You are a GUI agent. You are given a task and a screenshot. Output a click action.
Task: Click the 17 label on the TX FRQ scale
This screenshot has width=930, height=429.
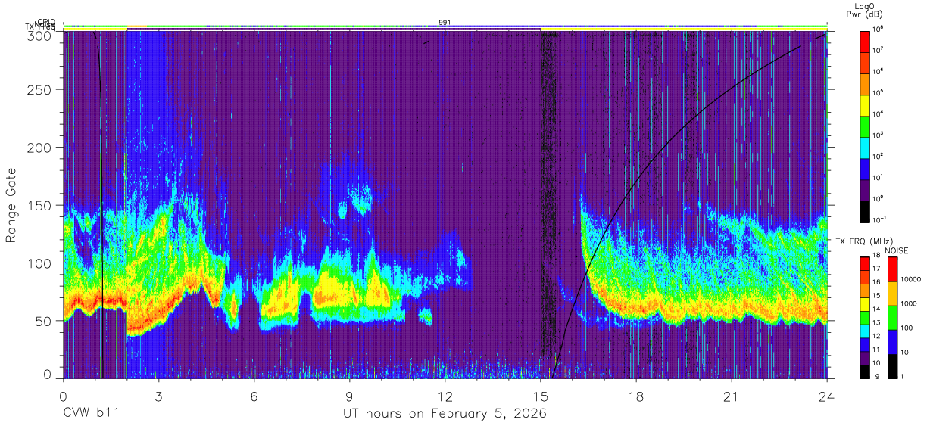point(876,269)
